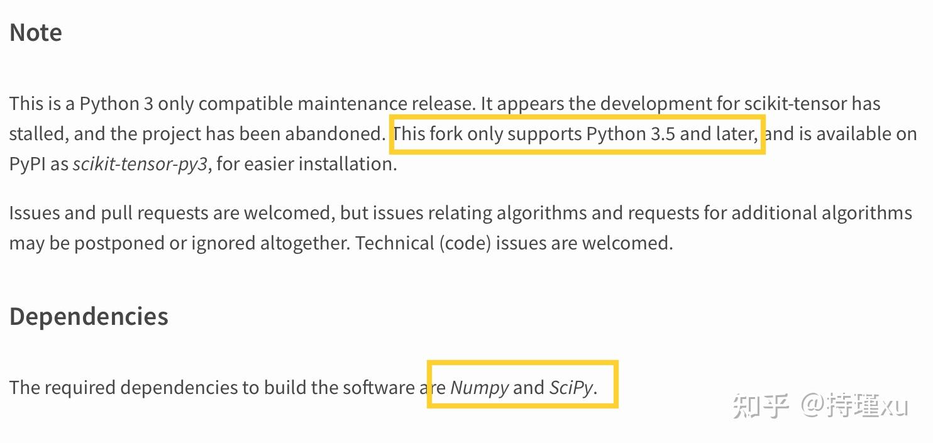933x443 pixels.
Task: Click the yellow box highlighting Numpy and SciPy
Action: click(x=523, y=385)
